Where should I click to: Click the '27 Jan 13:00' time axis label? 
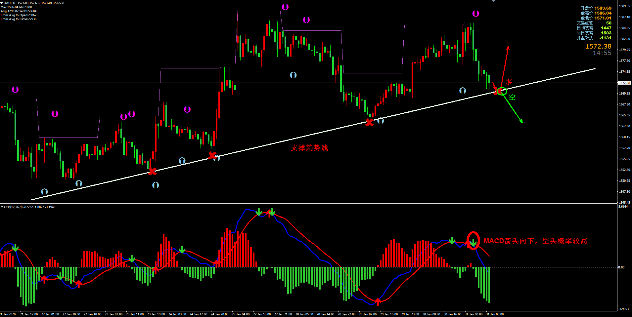262,314
